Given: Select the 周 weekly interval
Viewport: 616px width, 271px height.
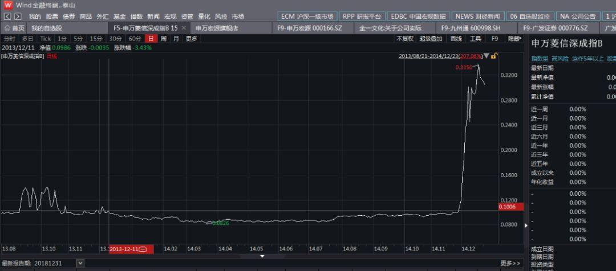Looking at the screenshot, I should pyautogui.click(x=164, y=39).
